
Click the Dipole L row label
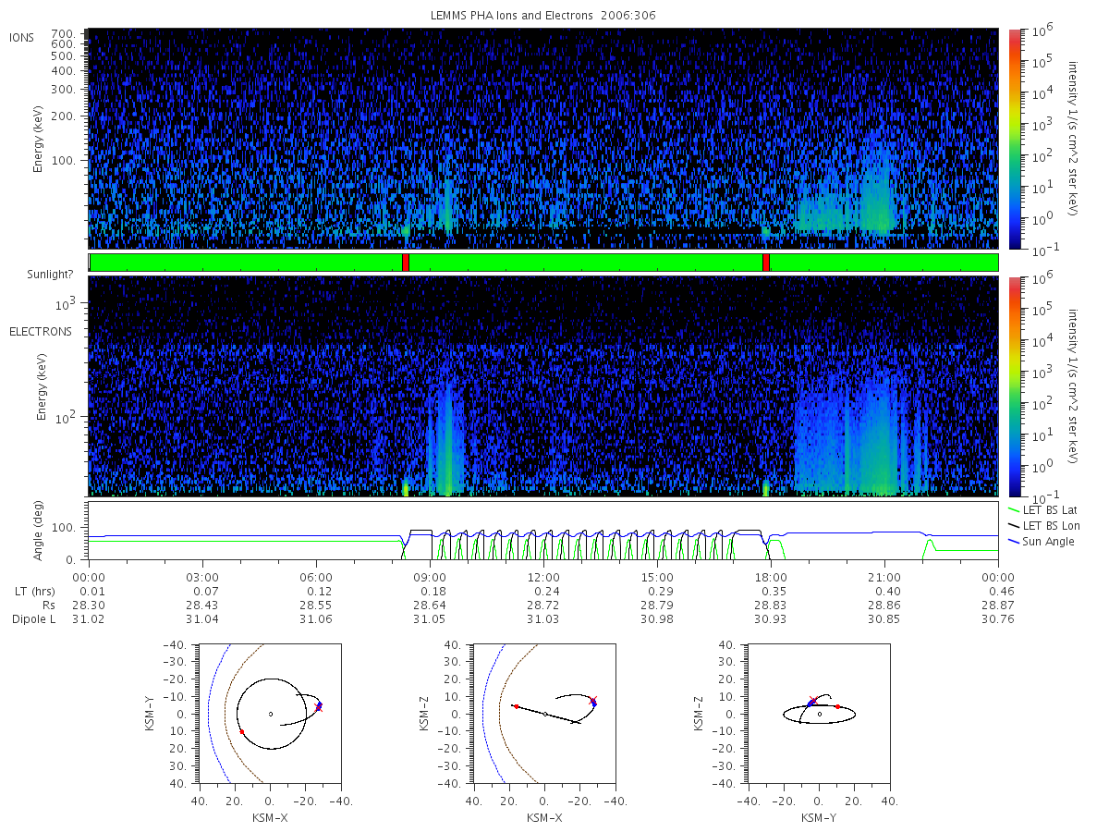pyautogui.click(x=34, y=619)
